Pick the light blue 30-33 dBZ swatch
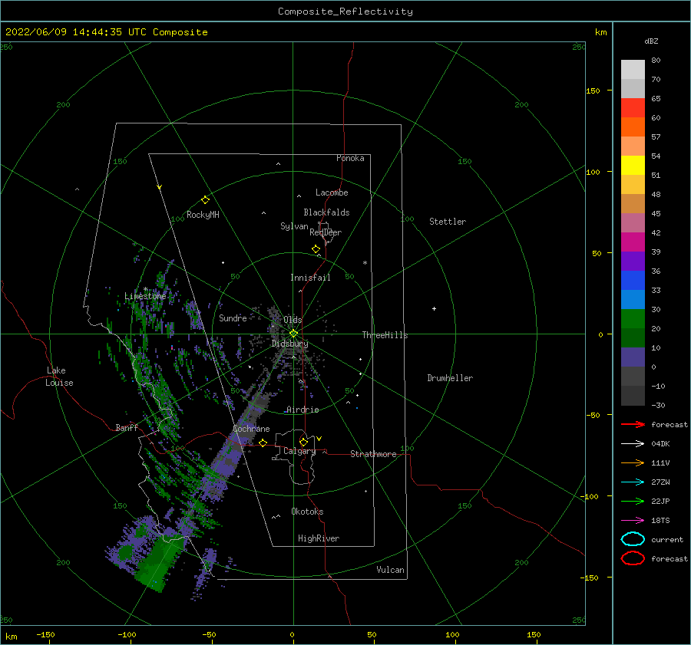 [633, 300]
